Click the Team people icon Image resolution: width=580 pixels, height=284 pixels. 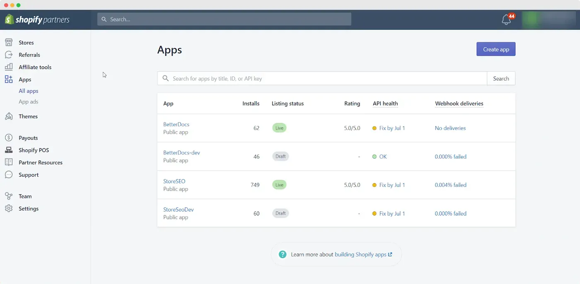9,196
